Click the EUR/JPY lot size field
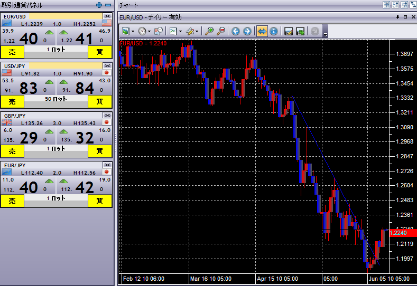The width and height of the screenshot is (417, 286). 56,199
